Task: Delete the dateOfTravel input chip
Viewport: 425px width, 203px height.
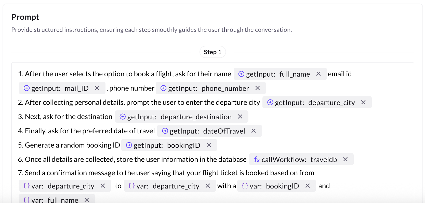Action: tap(254, 131)
